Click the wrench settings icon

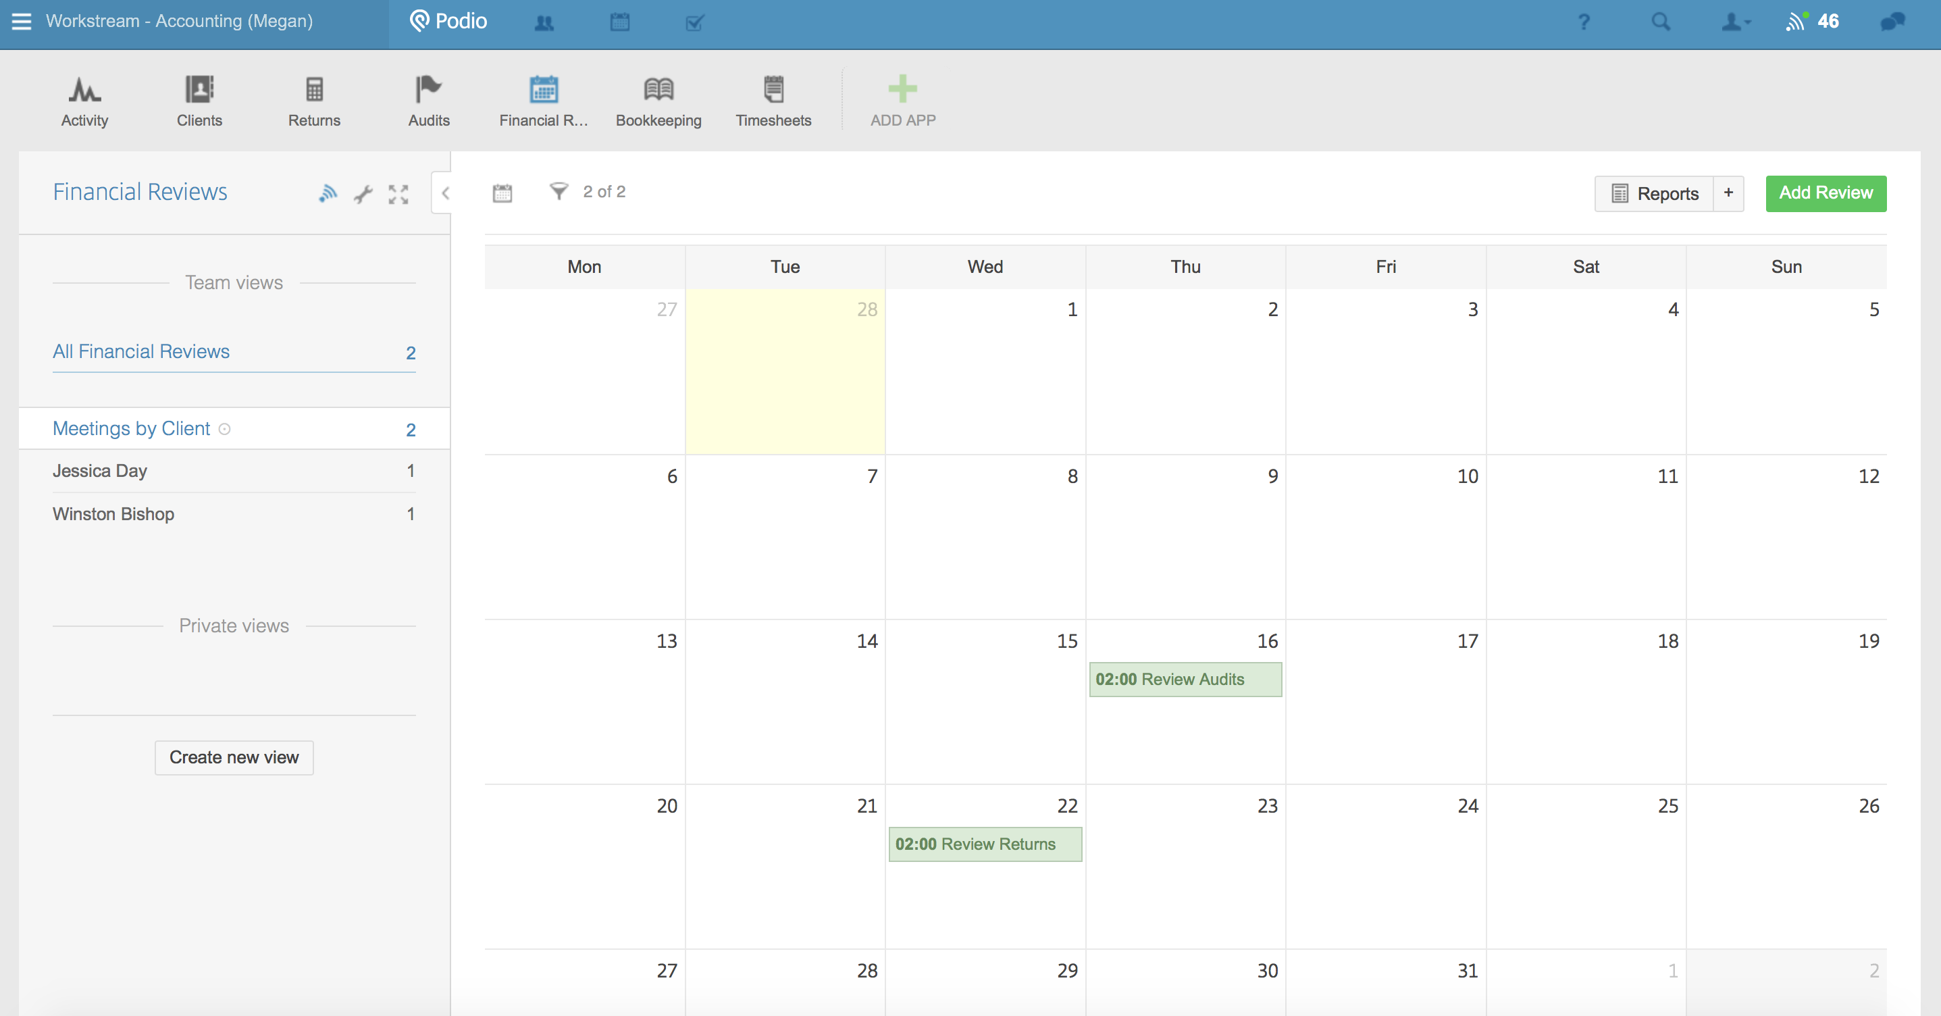(x=363, y=195)
